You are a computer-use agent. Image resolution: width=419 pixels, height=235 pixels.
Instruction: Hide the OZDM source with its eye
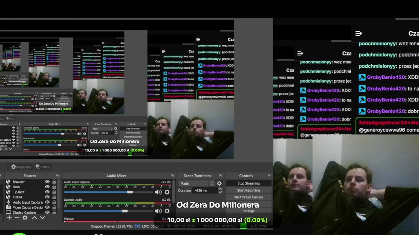click(47, 197)
